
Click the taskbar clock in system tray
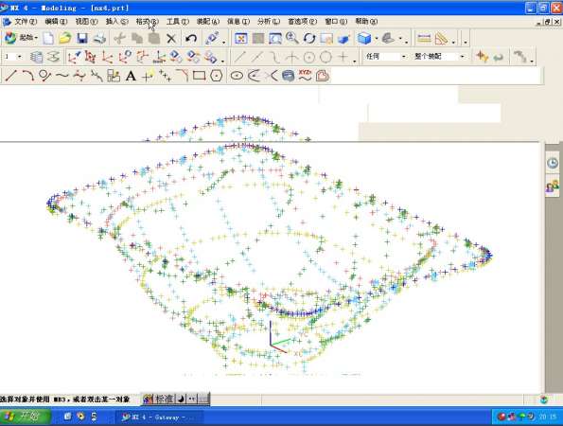[x=548, y=417]
